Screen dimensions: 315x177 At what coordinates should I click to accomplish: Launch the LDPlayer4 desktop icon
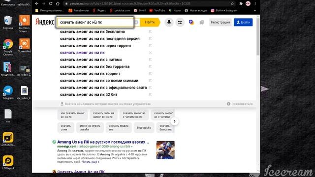8,162
